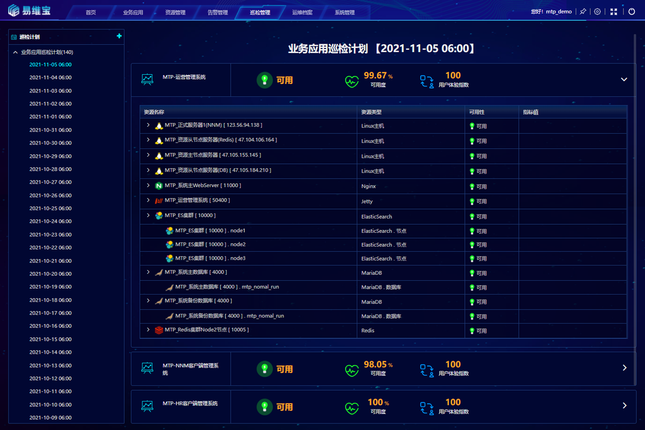Click the presentation icon beside MTP-运营管理系统
Screen dimensions: 645x430
tap(147, 79)
